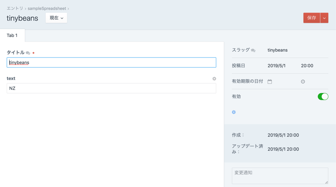Viewport: 336px width, 187px height.
Task: Open sampleSpreadsheet breadcrumb link
Action: click(47, 8)
